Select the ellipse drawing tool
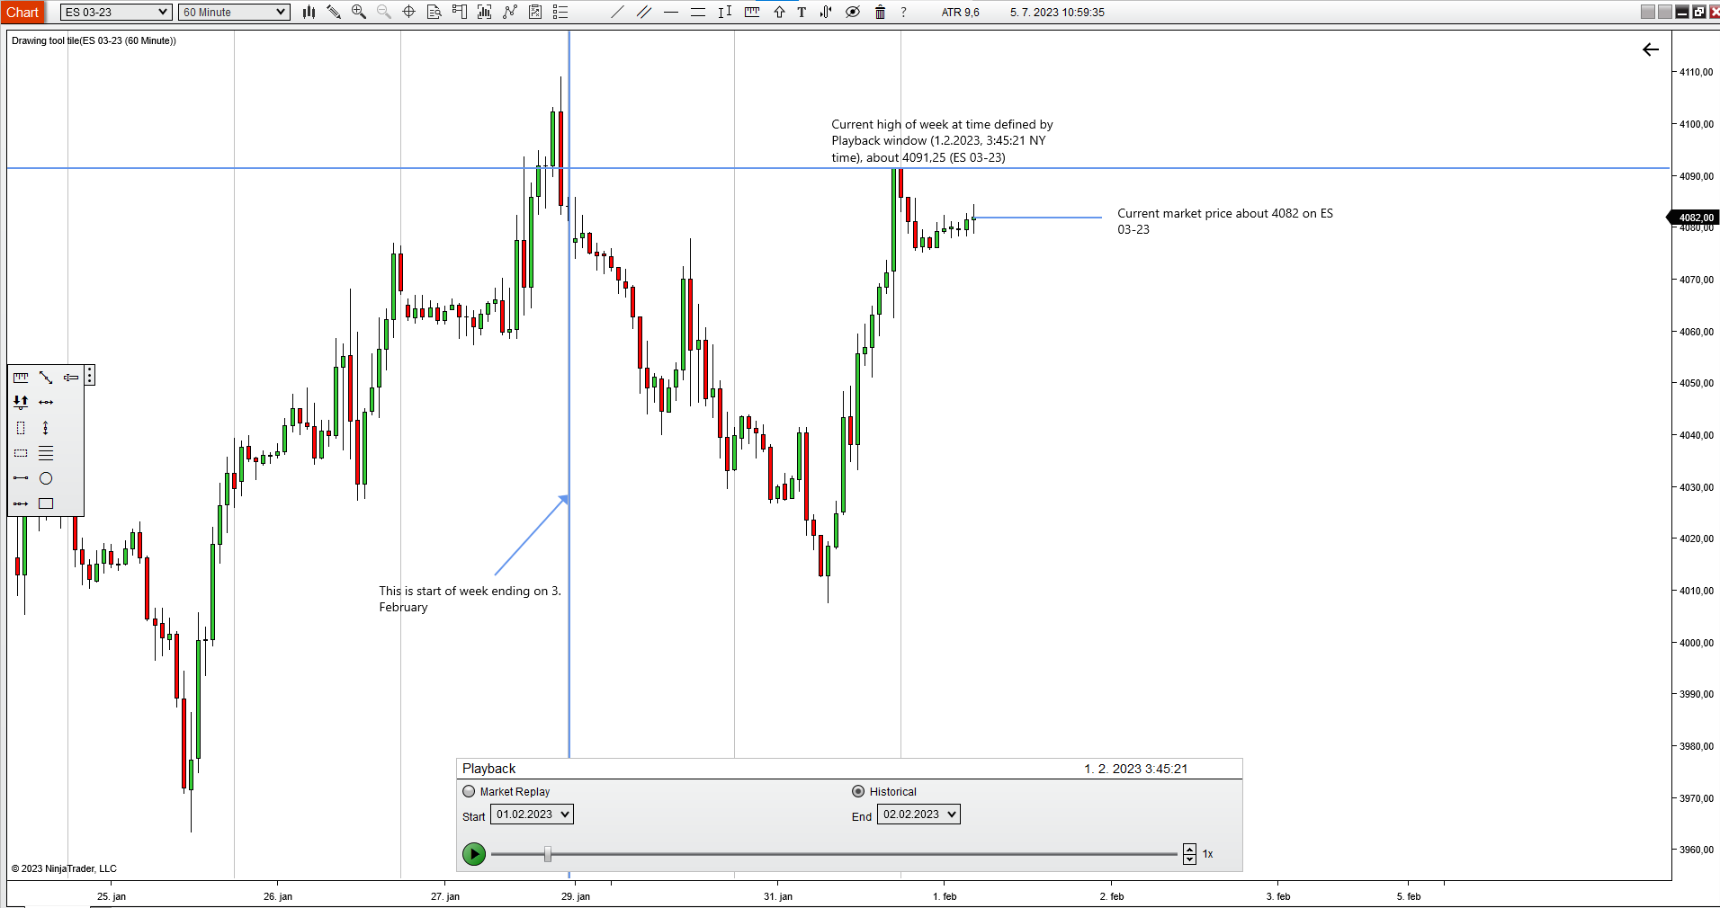Screen dimensions: 1720x908 (46, 478)
